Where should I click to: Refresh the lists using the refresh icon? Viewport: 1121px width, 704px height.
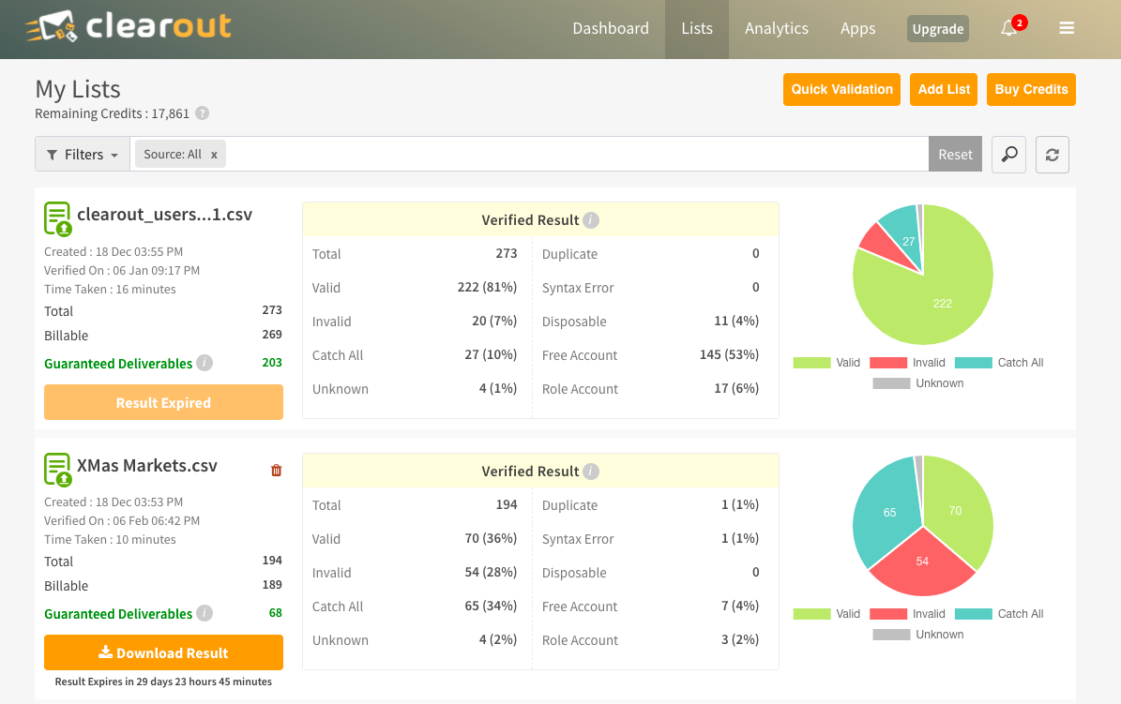click(1052, 154)
